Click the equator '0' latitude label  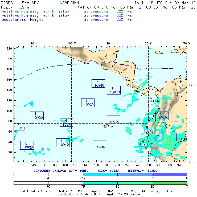(190, 123)
